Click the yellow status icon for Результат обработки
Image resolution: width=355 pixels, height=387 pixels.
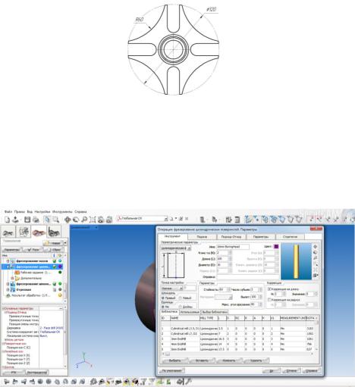click(60, 295)
